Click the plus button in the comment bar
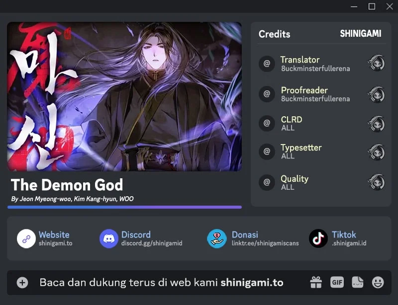The image size is (398, 305). (x=22, y=282)
